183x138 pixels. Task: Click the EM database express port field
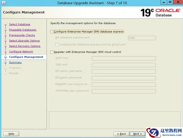(142, 38)
